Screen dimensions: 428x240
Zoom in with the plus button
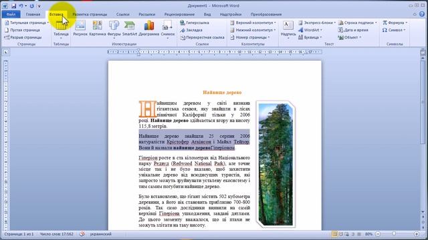(417, 234)
